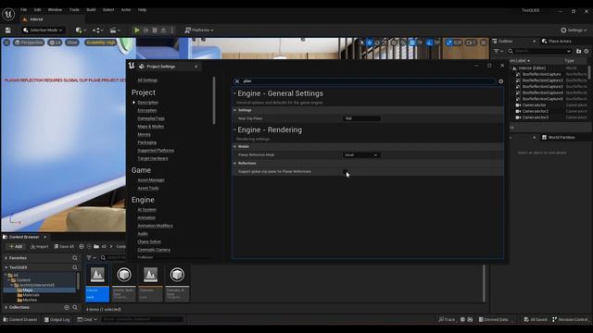Screen dimensions: 593x333
Task: Expand the Favorites section
Action: (6, 258)
